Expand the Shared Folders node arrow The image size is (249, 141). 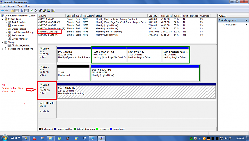6,29
